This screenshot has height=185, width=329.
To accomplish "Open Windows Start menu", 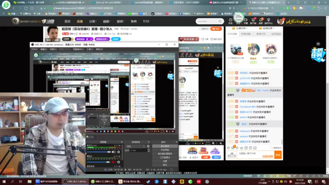I will pos(4,181).
